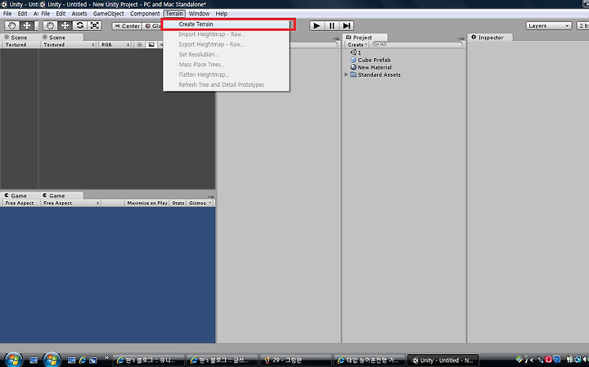Open the 대입 농어촌전형 taskbar window
The height and width of the screenshot is (367, 589).
[369, 360]
